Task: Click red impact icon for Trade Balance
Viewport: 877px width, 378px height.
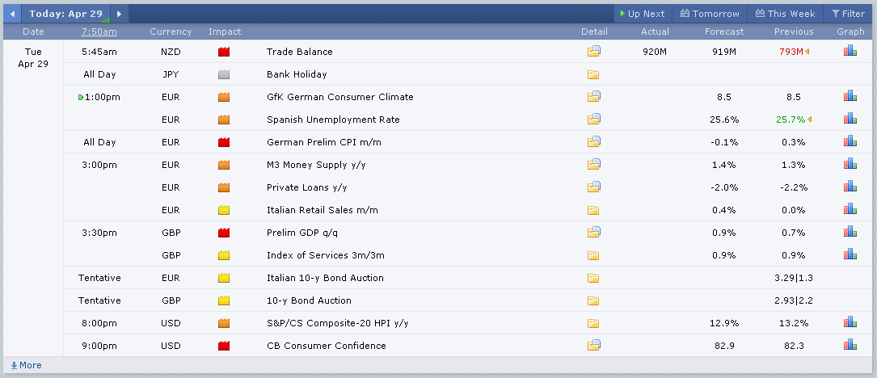Action: click(225, 52)
